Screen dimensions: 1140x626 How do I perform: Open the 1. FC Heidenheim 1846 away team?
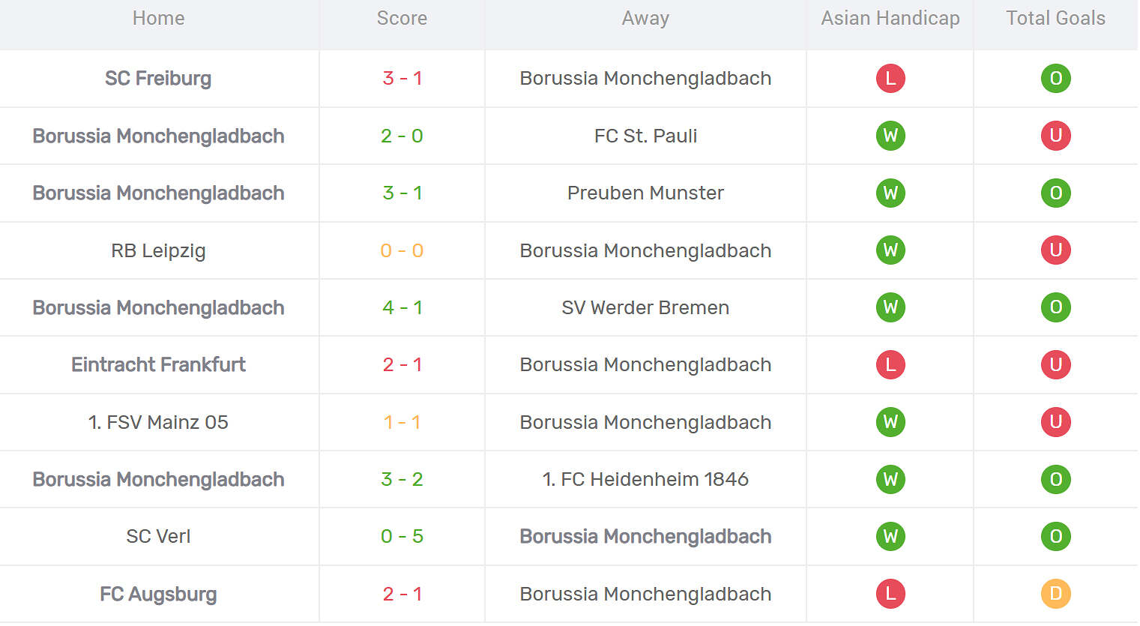point(645,479)
